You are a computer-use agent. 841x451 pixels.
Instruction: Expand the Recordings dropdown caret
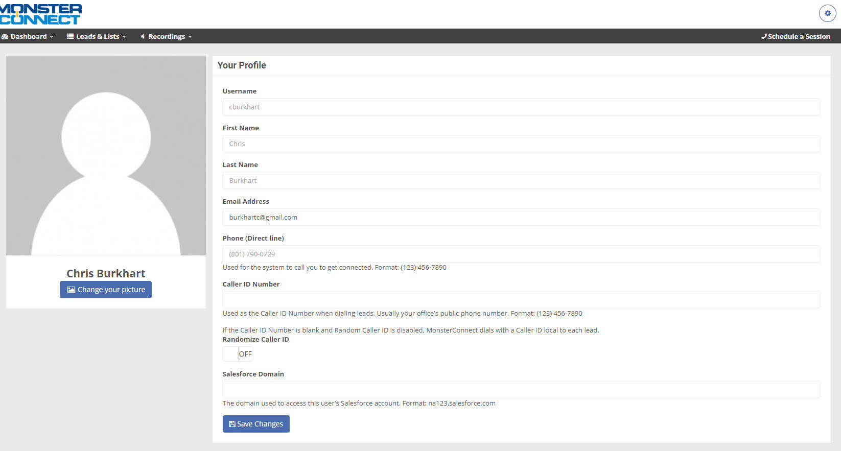point(190,37)
